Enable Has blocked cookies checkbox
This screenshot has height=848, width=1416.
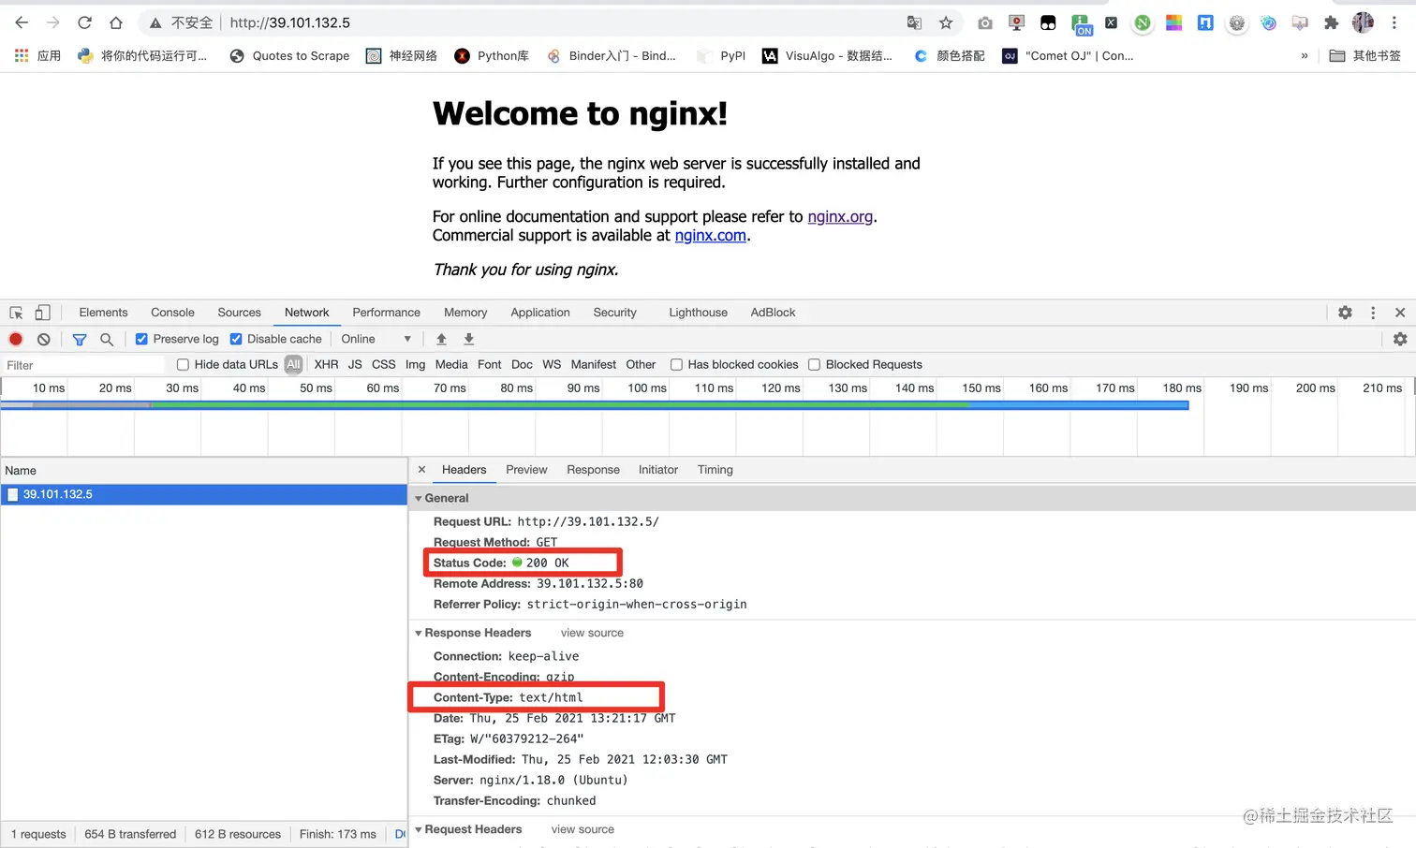pyautogui.click(x=676, y=365)
